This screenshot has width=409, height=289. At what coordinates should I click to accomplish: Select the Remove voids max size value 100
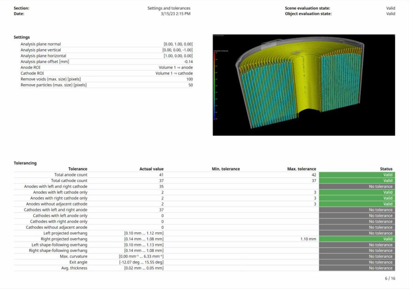(x=189, y=79)
